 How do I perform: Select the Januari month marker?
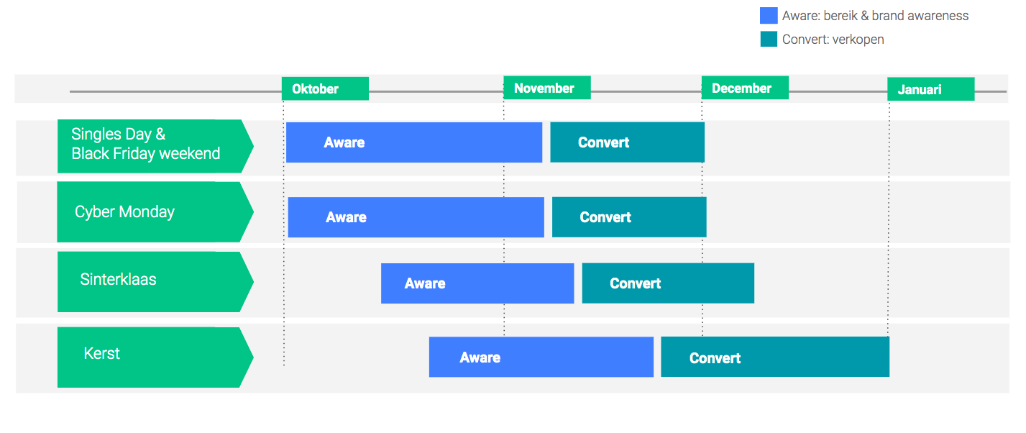[x=930, y=89]
